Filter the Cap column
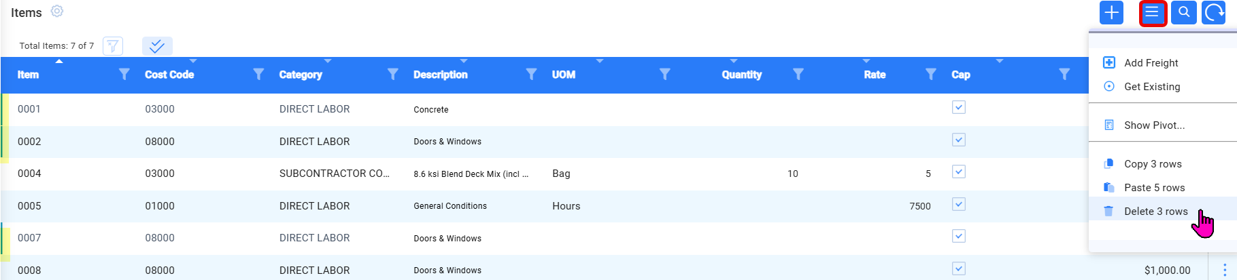 tap(1064, 74)
